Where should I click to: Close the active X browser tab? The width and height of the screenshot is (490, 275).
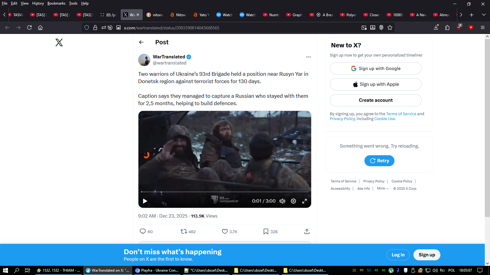tap(138, 15)
